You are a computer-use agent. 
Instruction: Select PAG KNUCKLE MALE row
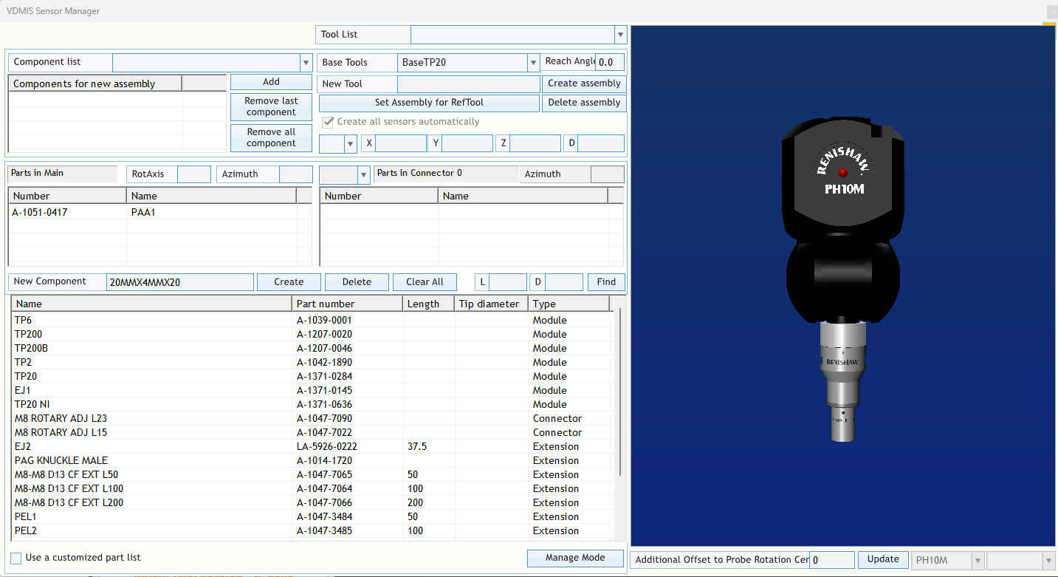[x=312, y=460]
